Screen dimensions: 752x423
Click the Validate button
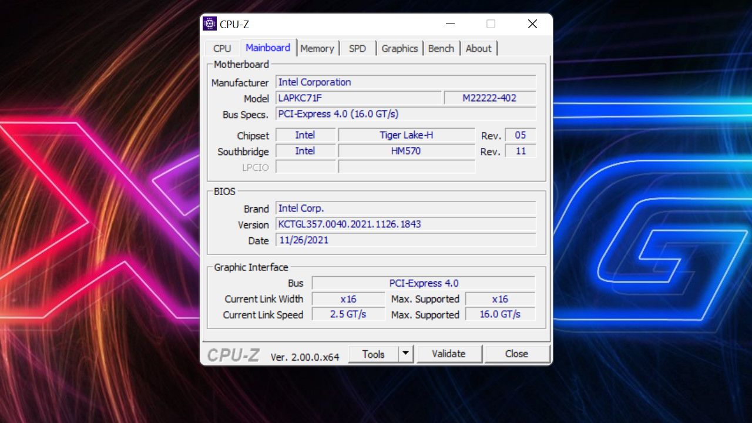(449, 354)
